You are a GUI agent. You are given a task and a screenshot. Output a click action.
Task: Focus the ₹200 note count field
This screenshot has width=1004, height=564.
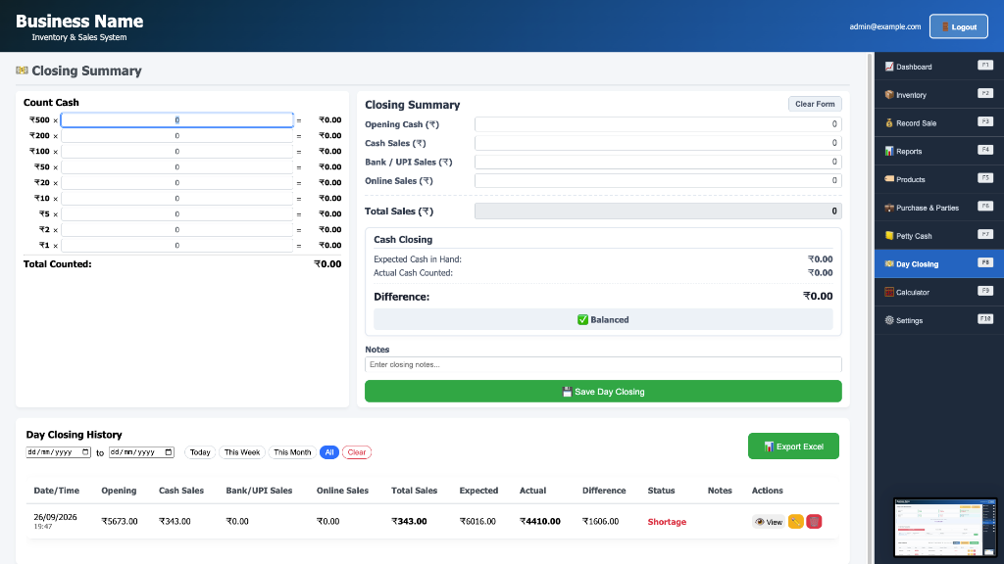177,135
